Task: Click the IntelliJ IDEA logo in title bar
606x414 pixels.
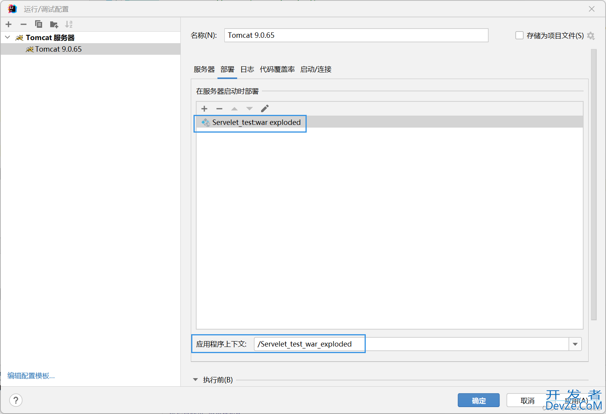Action: point(12,8)
